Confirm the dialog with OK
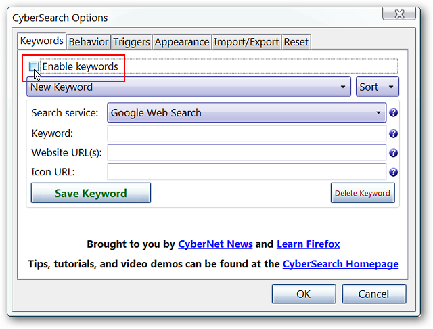Viewport: 433px width, 329px height. pyautogui.click(x=304, y=294)
